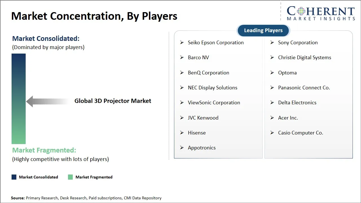Screen dimensions: 361x203
Task: Collapse the Market Consolidated section heading
Action: pyautogui.click(x=46, y=38)
